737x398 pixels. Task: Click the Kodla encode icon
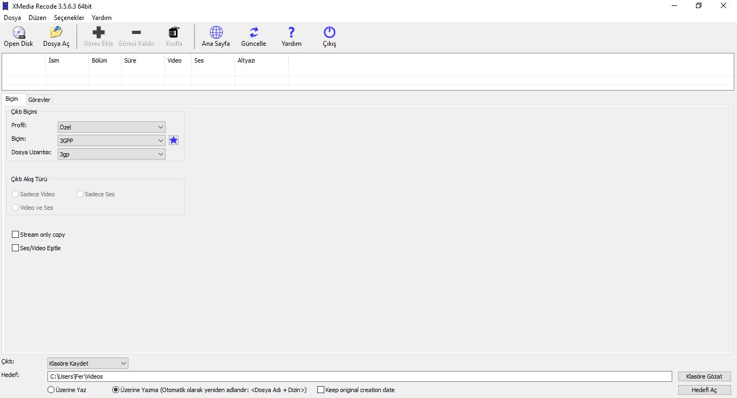point(174,33)
